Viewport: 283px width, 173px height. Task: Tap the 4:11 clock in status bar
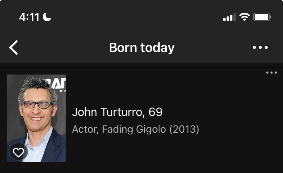[29, 17]
